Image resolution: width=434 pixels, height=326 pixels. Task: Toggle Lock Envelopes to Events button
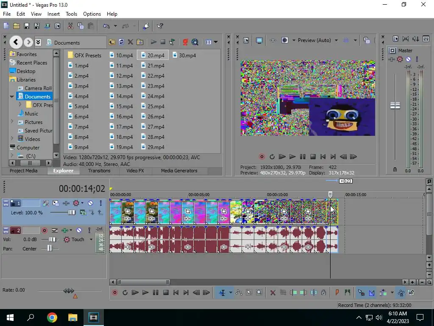401,292
